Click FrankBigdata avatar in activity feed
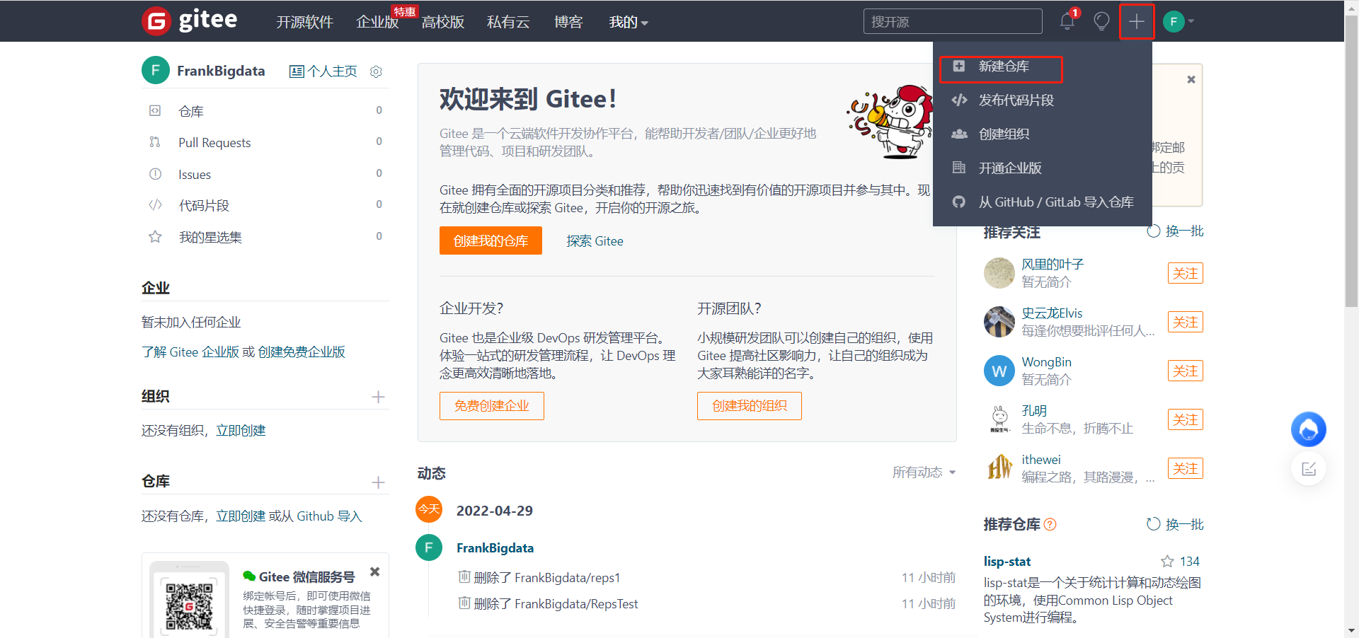Viewport: 1359px width, 638px height. click(x=429, y=547)
